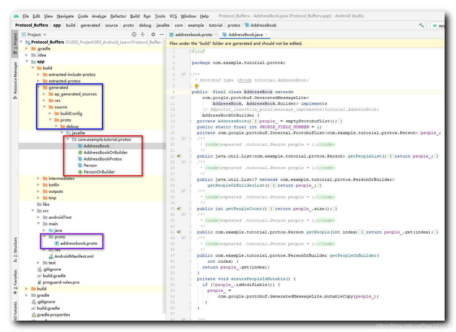Open Project panel settings gear

(x=153, y=35)
